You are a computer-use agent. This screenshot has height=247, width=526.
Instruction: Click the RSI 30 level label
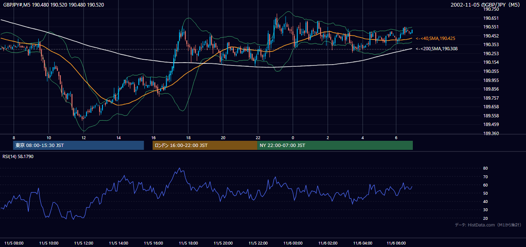click(485, 210)
